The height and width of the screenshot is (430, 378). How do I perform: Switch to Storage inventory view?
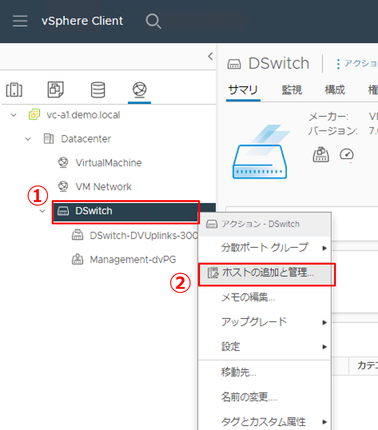(97, 90)
